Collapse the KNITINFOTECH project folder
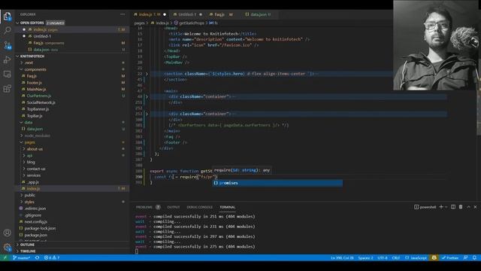The height and width of the screenshot is (271, 481). click(17, 56)
